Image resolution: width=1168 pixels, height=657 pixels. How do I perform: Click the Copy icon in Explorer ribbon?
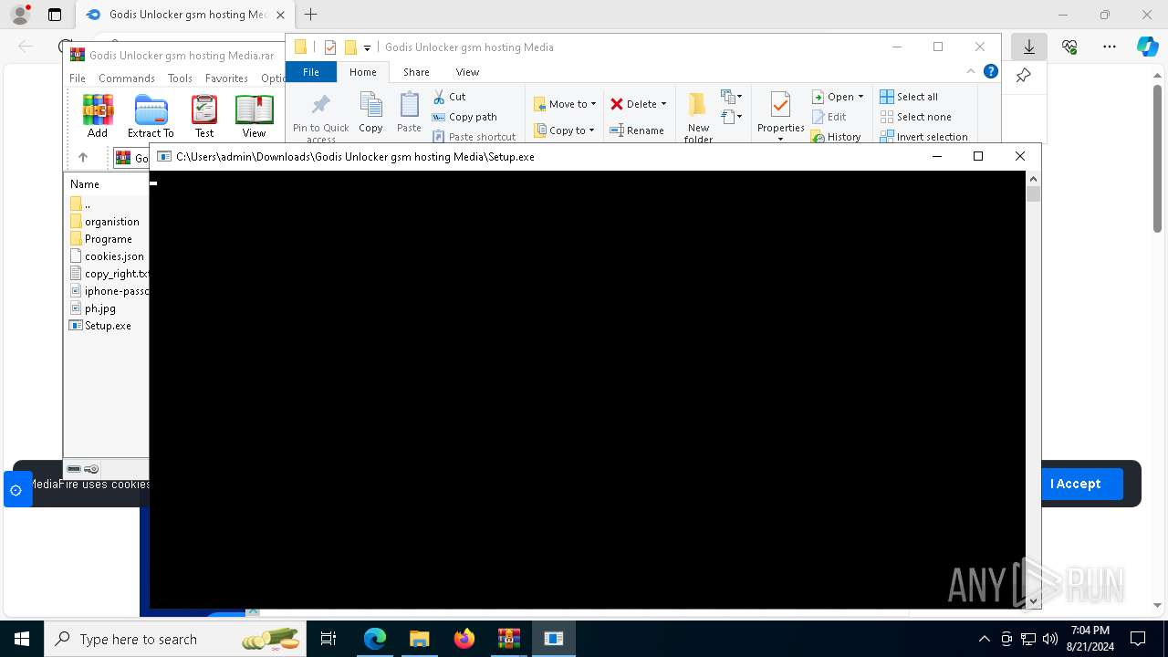click(x=370, y=112)
